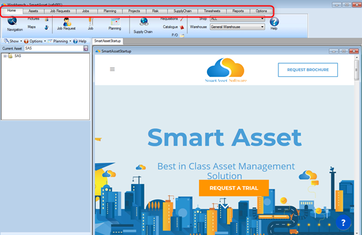Switch to the Assets ribbon tab
The image size is (362, 235).
click(x=33, y=11)
